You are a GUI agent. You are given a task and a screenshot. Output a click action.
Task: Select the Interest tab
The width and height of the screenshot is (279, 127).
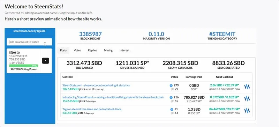click(125, 50)
